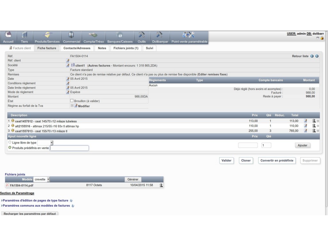Image resolution: width=328 pixels, height=246 pixels.
Task: Edit the alt2155516 line
Action: (x=305, y=126)
